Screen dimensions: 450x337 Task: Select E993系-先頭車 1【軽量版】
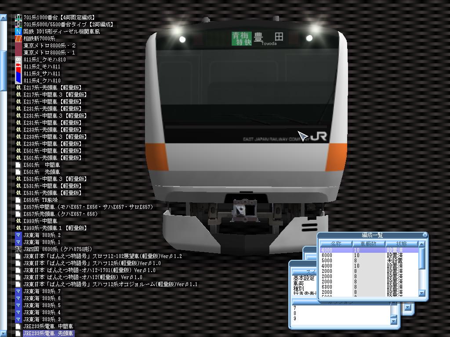[x=55, y=228]
